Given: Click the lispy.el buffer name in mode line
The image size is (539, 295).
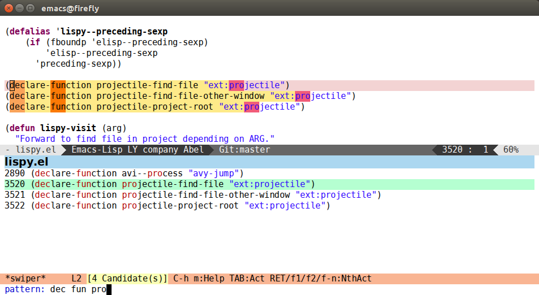Looking at the screenshot, I should pyautogui.click(x=36, y=150).
